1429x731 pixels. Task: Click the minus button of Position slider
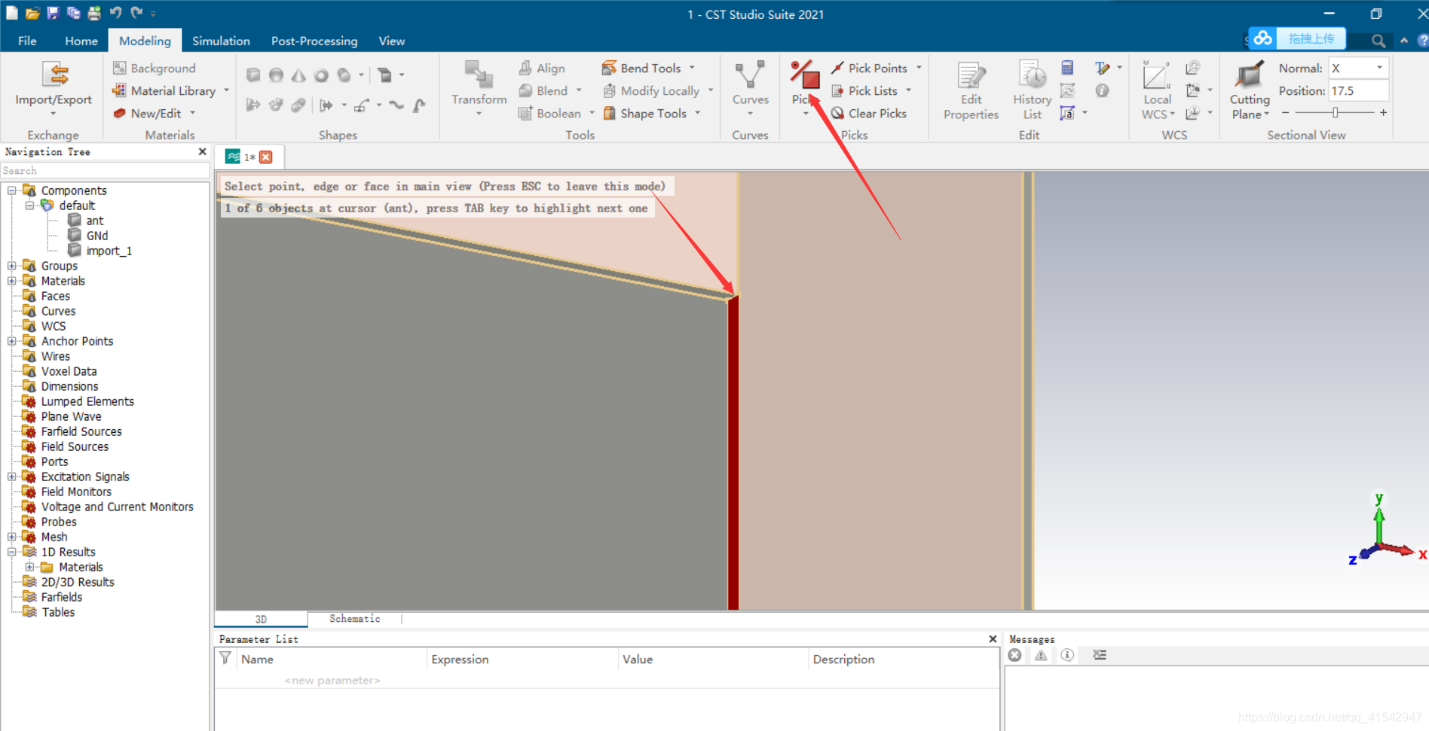click(x=1285, y=112)
